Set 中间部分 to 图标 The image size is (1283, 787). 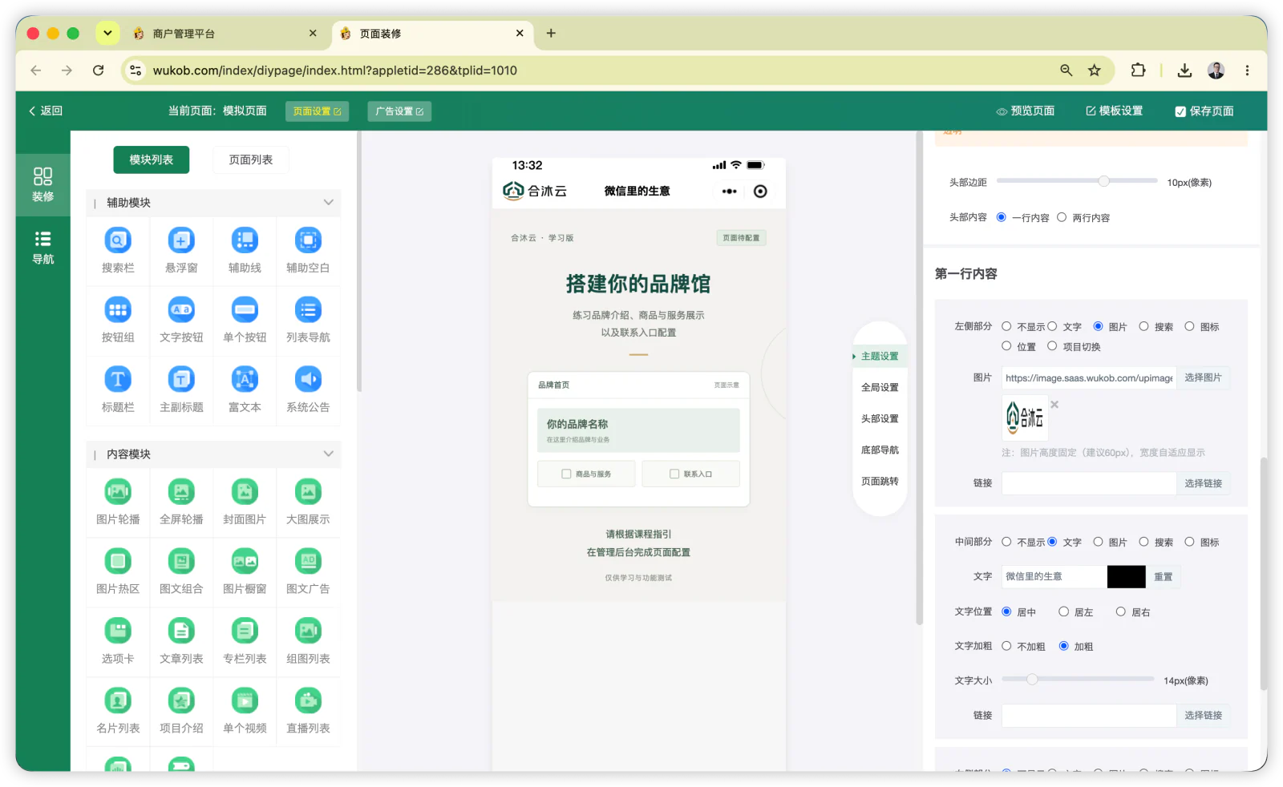[1189, 542]
